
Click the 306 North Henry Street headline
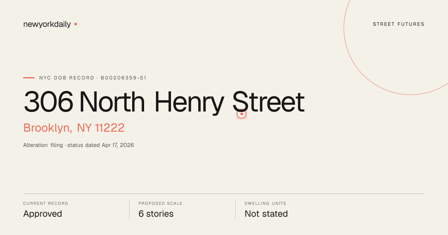pos(164,102)
